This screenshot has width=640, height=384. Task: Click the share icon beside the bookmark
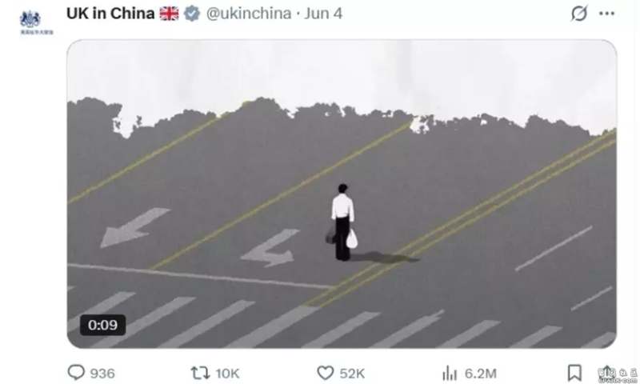tap(607, 373)
